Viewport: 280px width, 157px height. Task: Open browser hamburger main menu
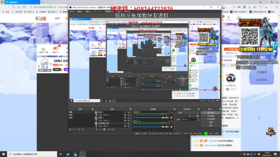[x=276, y=7]
